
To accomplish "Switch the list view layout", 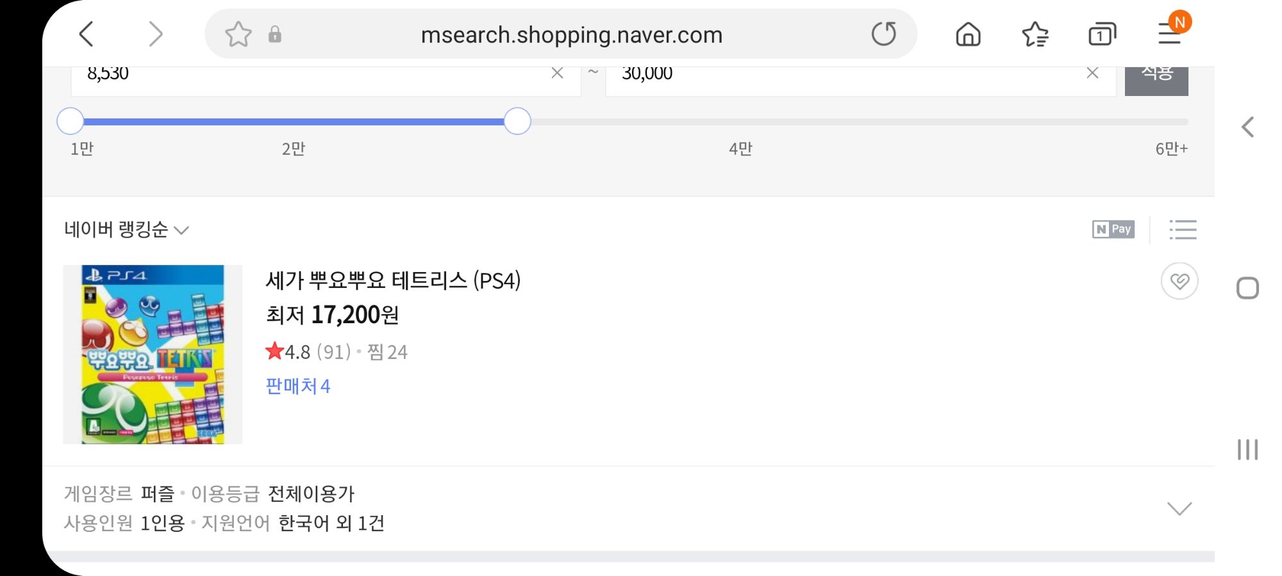I will point(1183,229).
